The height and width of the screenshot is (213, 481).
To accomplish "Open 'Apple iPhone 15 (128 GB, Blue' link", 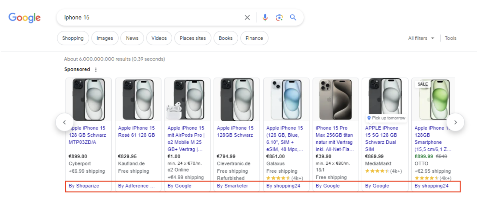I will [x=285, y=139].
